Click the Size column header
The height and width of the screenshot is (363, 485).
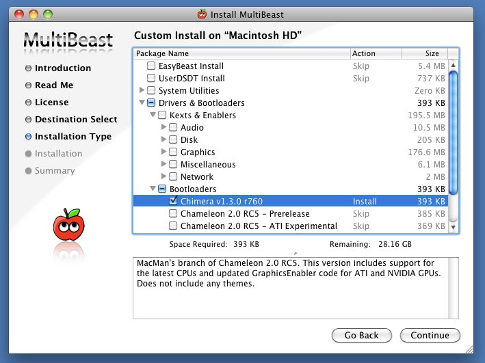tap(424, 53)
